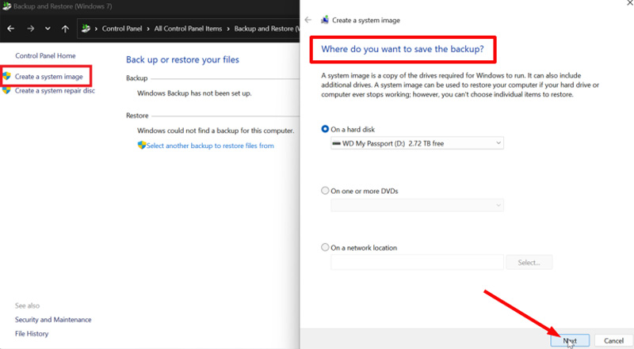Screen dimensions: 634x349
Task: Choose the On a network location radio button
Action: coord(325,248)
